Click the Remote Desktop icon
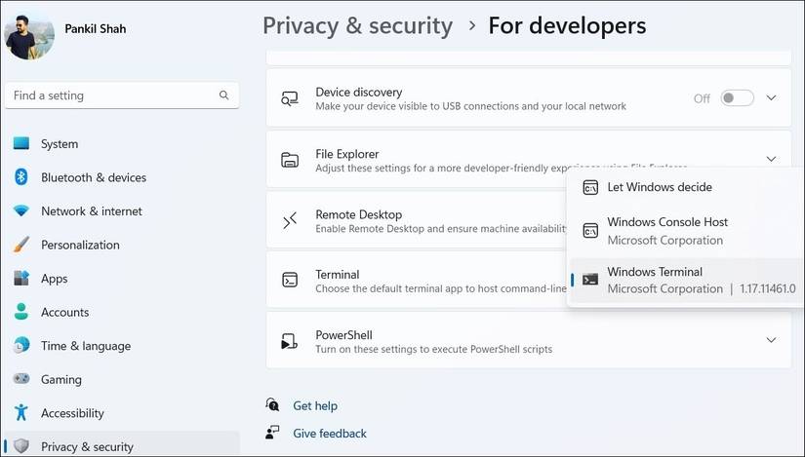The width and height of the screenshot is (805, 457). (290, 220)
